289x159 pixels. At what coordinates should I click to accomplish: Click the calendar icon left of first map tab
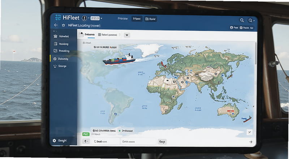tap(81, 34)
